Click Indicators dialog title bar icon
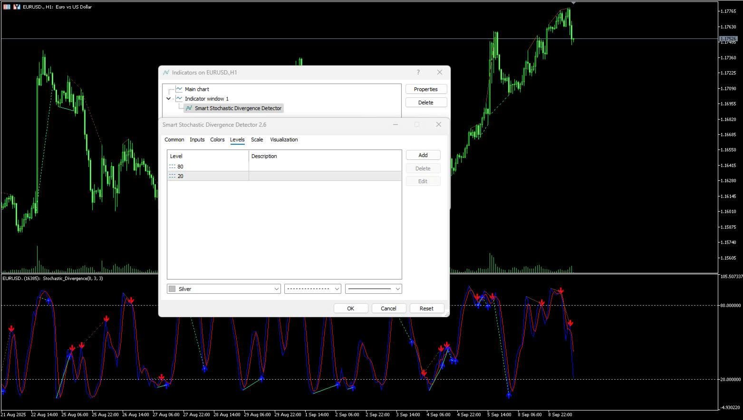Viewport: 743px width, 420px height. pyautogui.click(x=166, y=73)
